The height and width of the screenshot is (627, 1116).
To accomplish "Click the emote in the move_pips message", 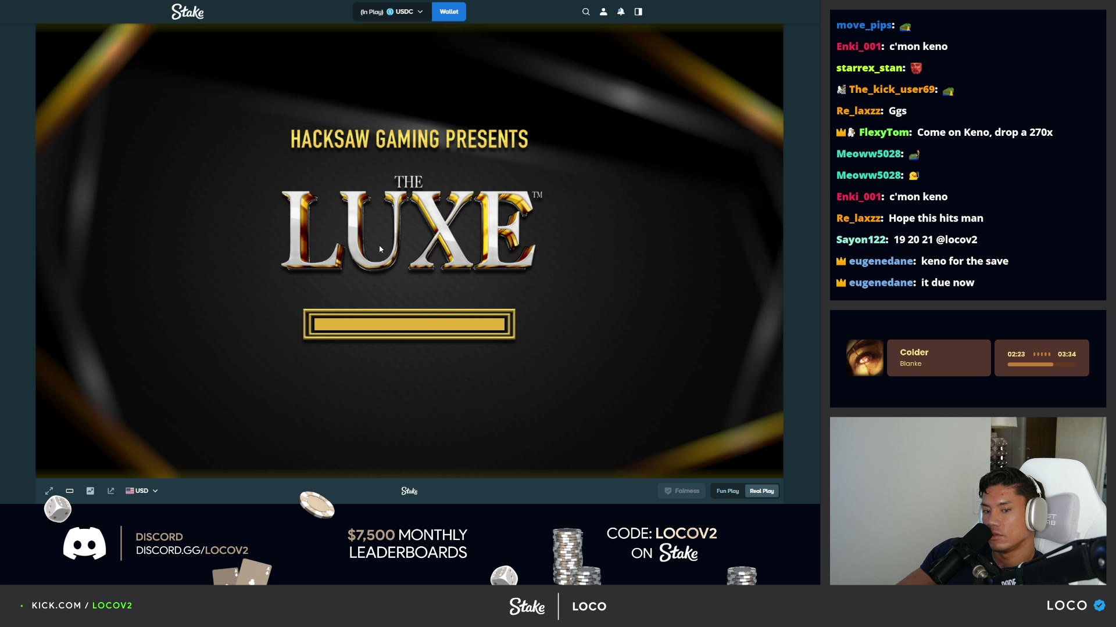I will point(905,26).
